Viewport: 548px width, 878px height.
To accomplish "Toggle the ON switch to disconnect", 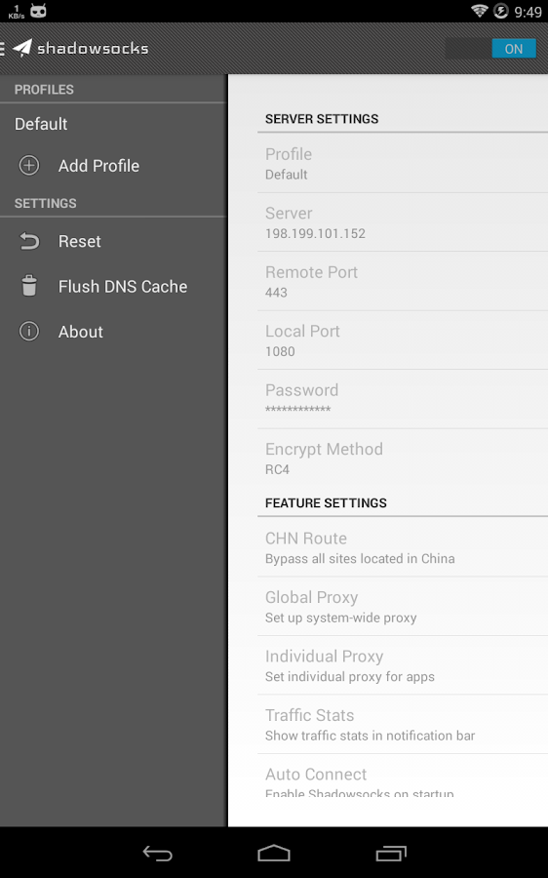I will [490, 49].
